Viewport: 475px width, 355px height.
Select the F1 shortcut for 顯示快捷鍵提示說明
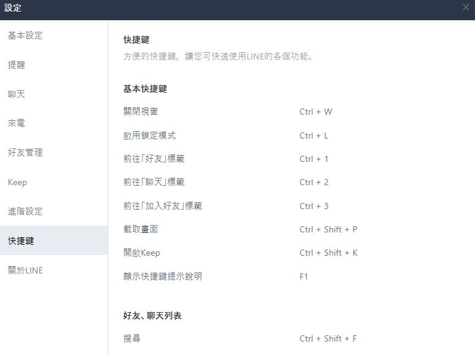click(x=304, y=277)
